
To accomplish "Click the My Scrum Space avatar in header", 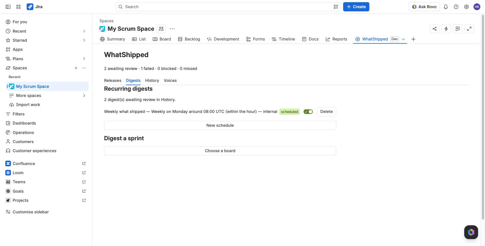I will [x=102, y=29].
